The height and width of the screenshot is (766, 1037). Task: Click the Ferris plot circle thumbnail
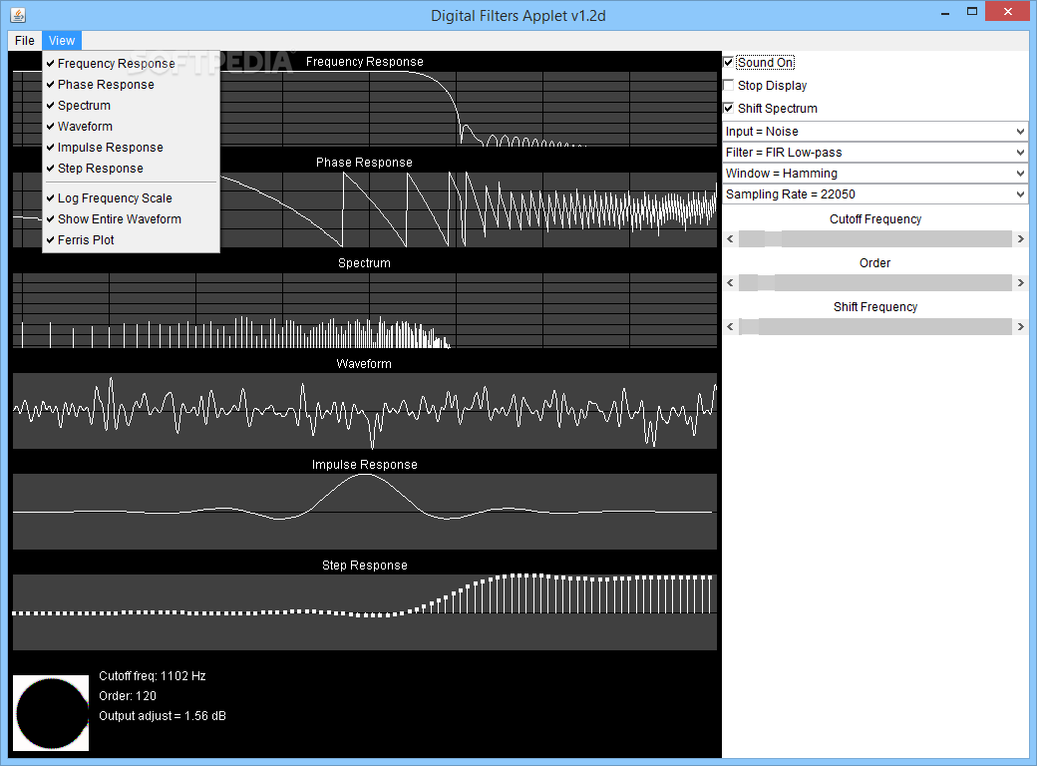point(51,712)
